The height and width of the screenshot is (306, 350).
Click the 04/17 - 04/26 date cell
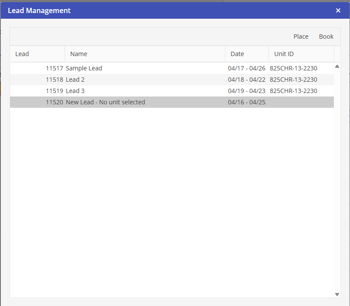click(x=247, y=68)
